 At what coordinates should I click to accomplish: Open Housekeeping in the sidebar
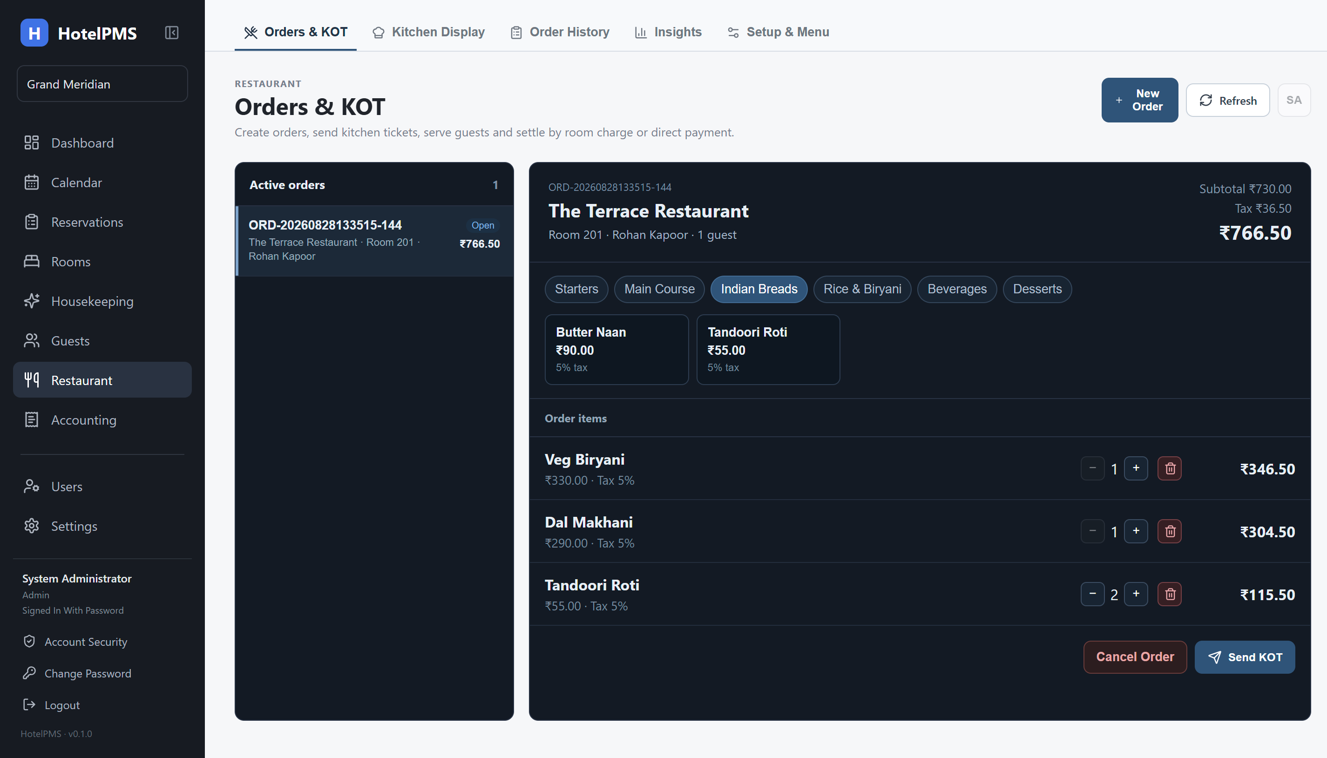[102, 301]
